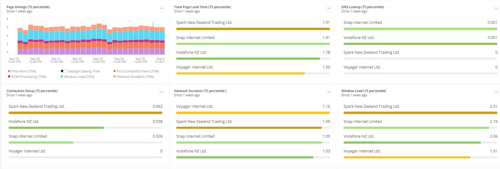
Task: Open Network Duration widget ellipsis menu
Action: (329, 92)
